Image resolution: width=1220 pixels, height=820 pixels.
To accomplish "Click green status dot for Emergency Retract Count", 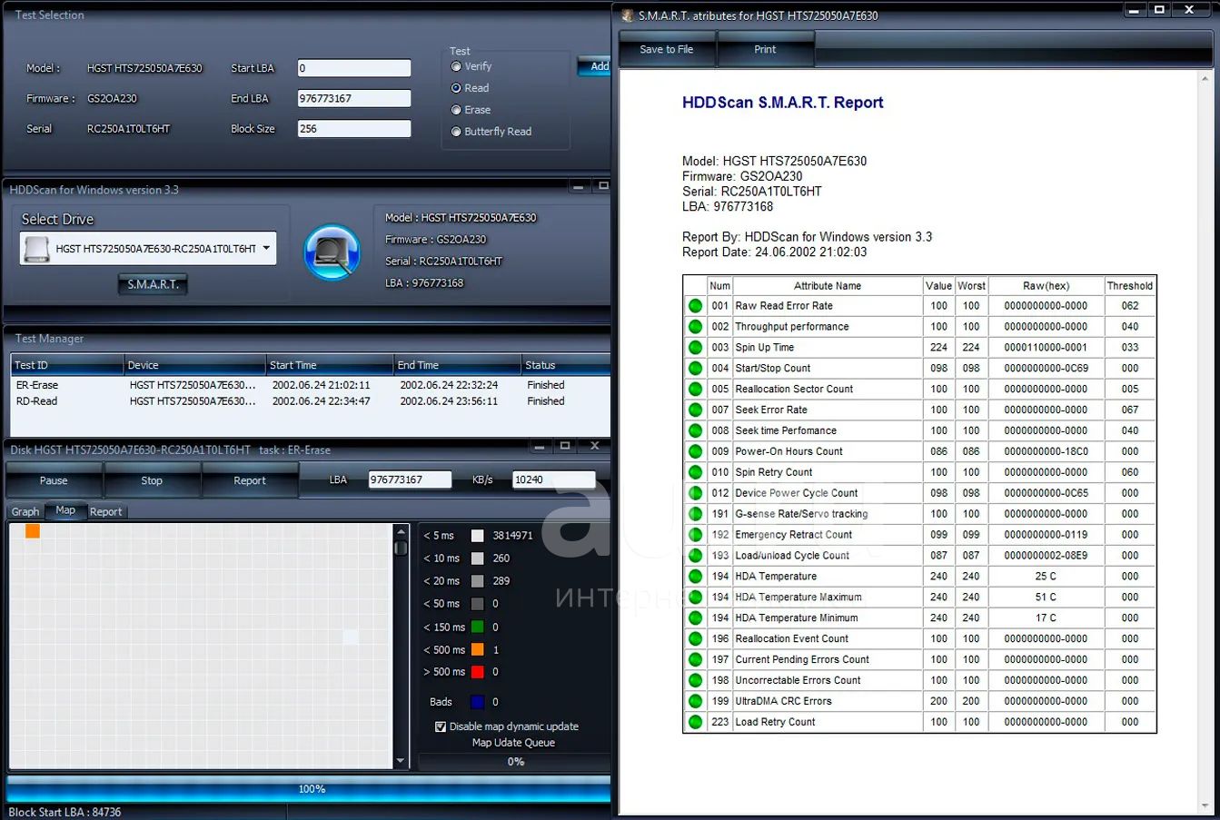I will (x=695, y=535).
